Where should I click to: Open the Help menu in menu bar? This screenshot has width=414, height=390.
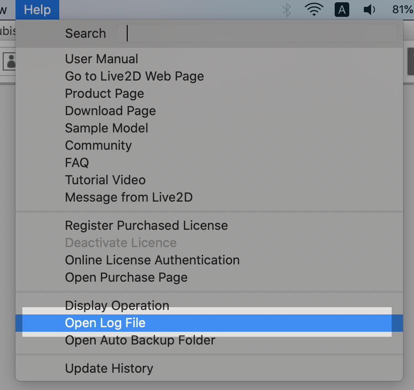[37, 10]
